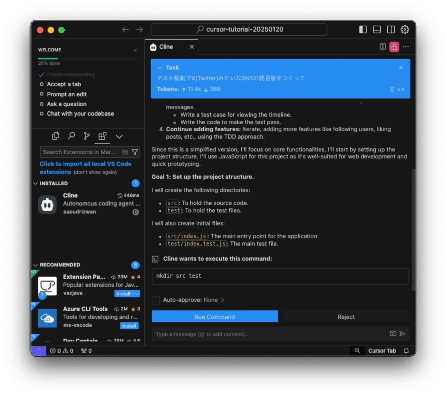
Task: Open the Explorer files icon
Action: [56, 136]
